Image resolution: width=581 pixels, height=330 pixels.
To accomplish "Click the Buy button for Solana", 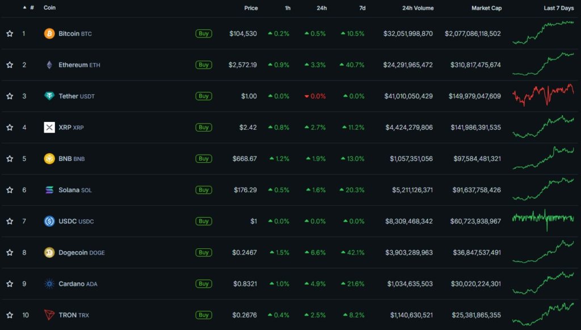I will click(x=203, y=189).
